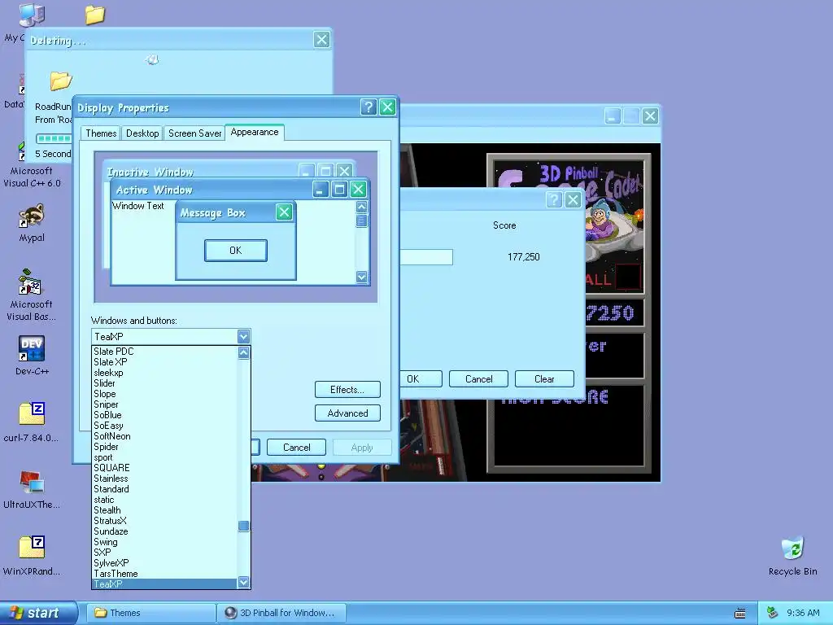Click the style list scrollbar down arrow
This screenshot has height=625, width=833.
tap(243, 583)
